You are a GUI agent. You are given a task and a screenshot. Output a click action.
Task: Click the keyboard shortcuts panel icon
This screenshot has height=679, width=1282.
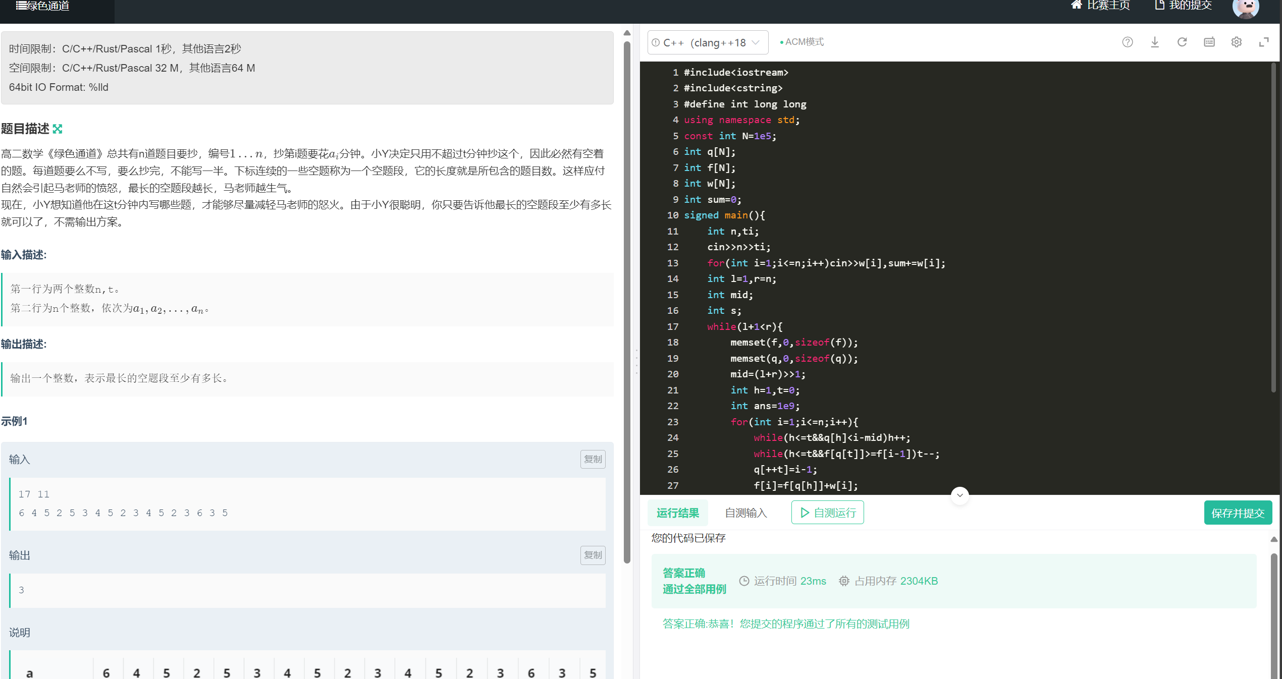[1209, 42]
